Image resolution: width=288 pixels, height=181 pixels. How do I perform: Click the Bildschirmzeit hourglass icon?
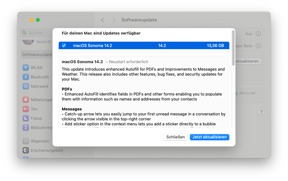[x=26, y=128]
